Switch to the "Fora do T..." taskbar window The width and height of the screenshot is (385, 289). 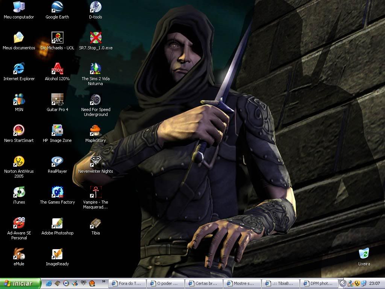pos(127,284)
